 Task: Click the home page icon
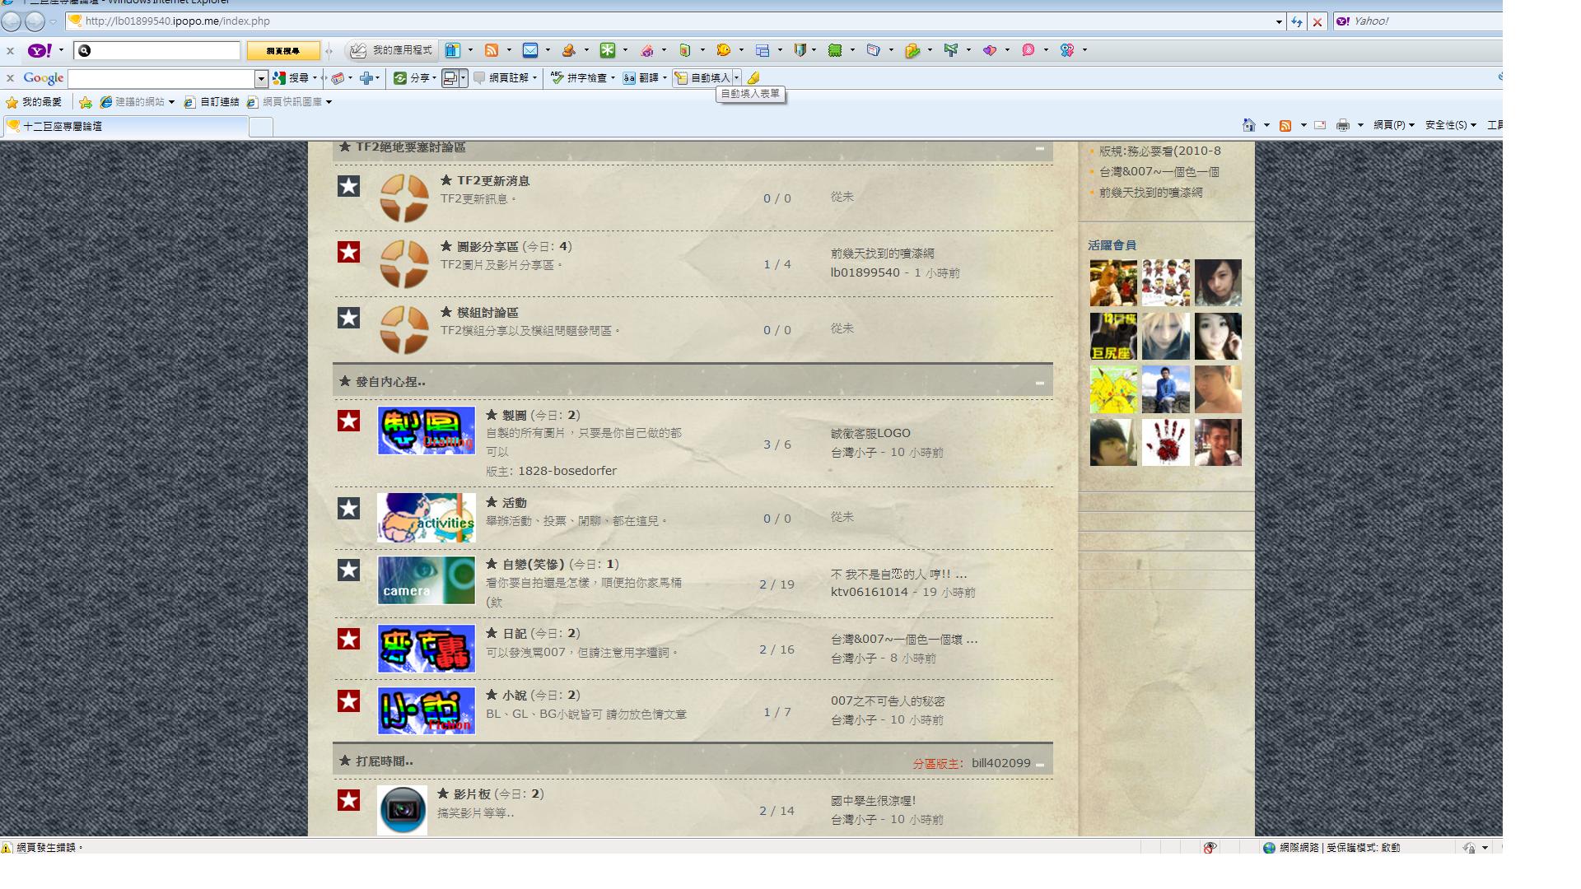click(x=1248, y=125)
